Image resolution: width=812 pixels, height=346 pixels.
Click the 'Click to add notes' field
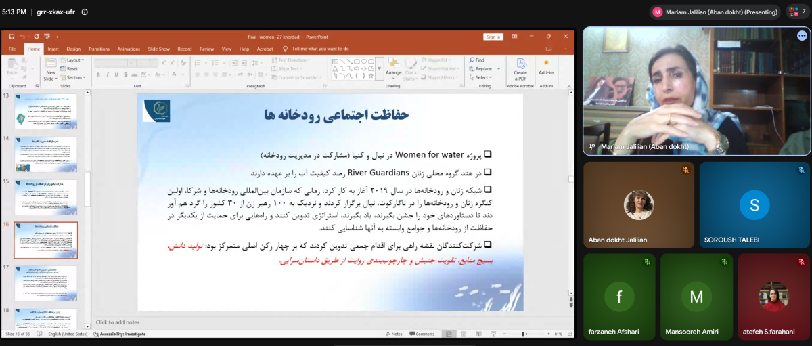(118, 322)
